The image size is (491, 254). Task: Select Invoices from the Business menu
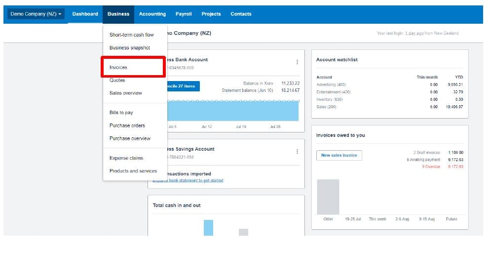[x=118, y=67]
